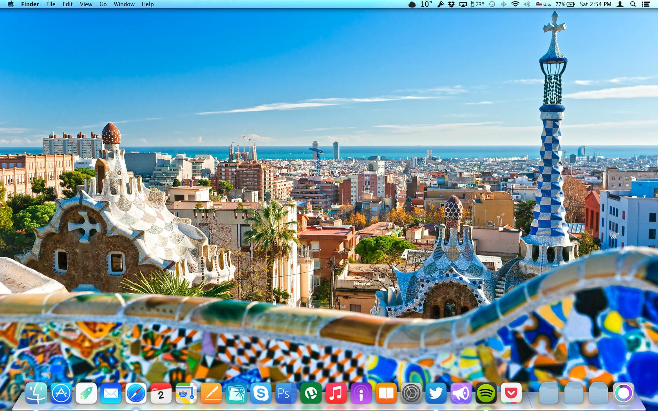Screen dimensions: 658x411
Task: Open System Preferences from the Dock
Action: (411, 393)
